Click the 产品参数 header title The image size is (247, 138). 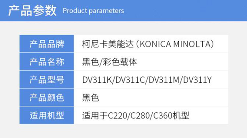(x=32, y=11)
